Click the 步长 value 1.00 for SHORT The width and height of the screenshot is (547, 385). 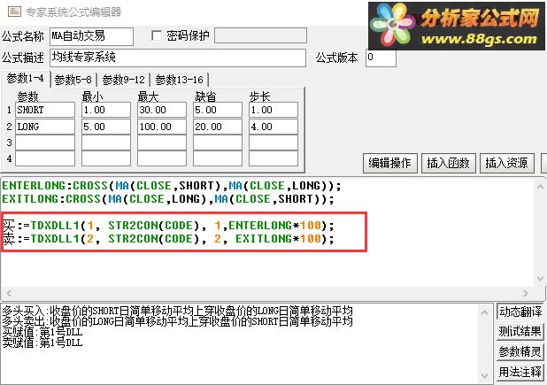coord(273,110)
